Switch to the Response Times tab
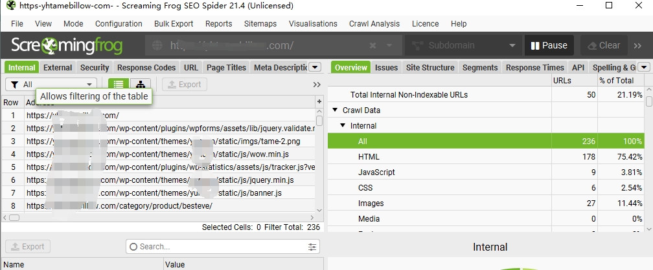Screen dimensions: 653x270 [x=534, y=67]
